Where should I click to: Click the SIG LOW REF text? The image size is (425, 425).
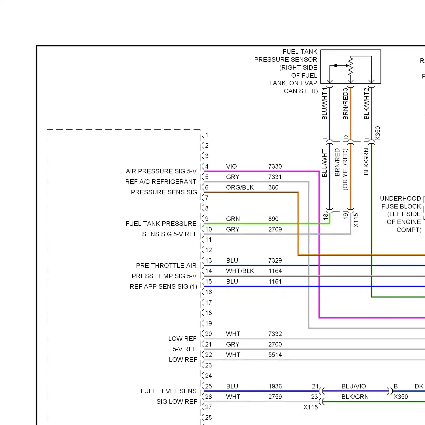(x=177, y=401)
